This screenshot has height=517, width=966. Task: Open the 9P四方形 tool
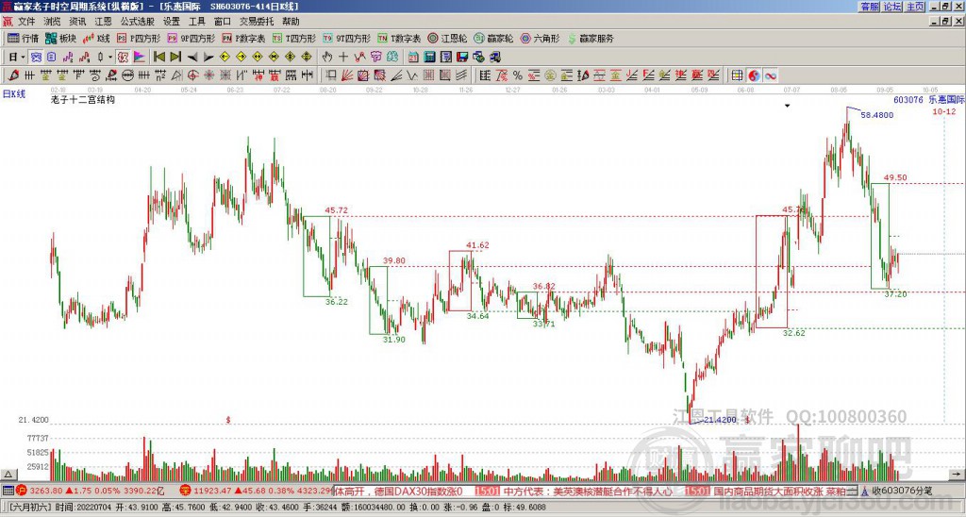click(192, 38)
